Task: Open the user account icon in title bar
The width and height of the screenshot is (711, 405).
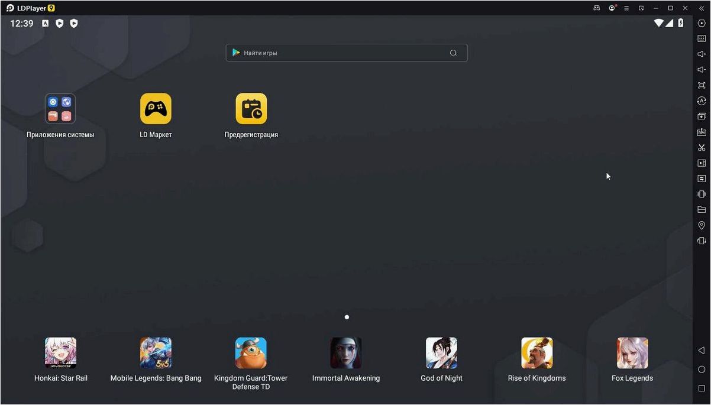Action: [x=612, y=8]
